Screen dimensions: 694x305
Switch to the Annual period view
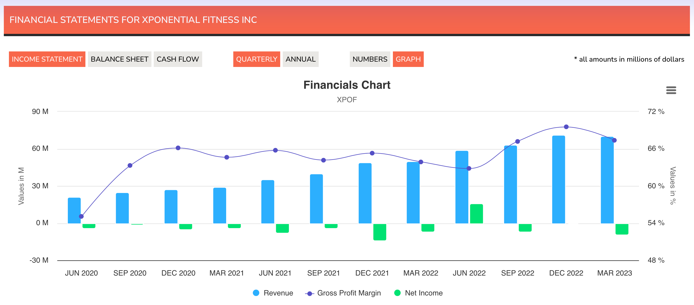300,59
